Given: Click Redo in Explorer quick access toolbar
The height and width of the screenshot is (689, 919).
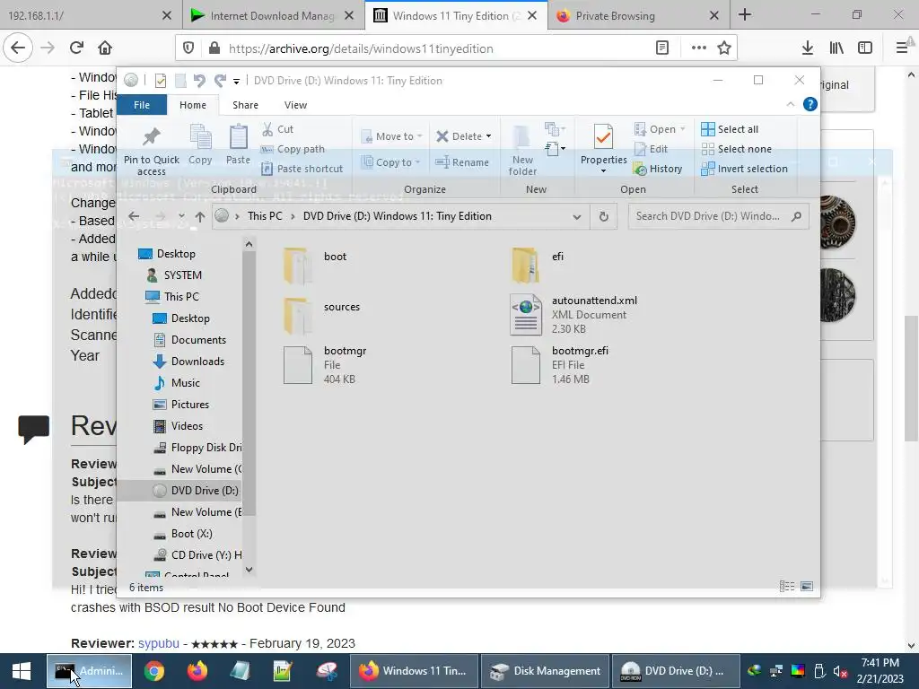Looking at the screenshot, I should 220,80.
